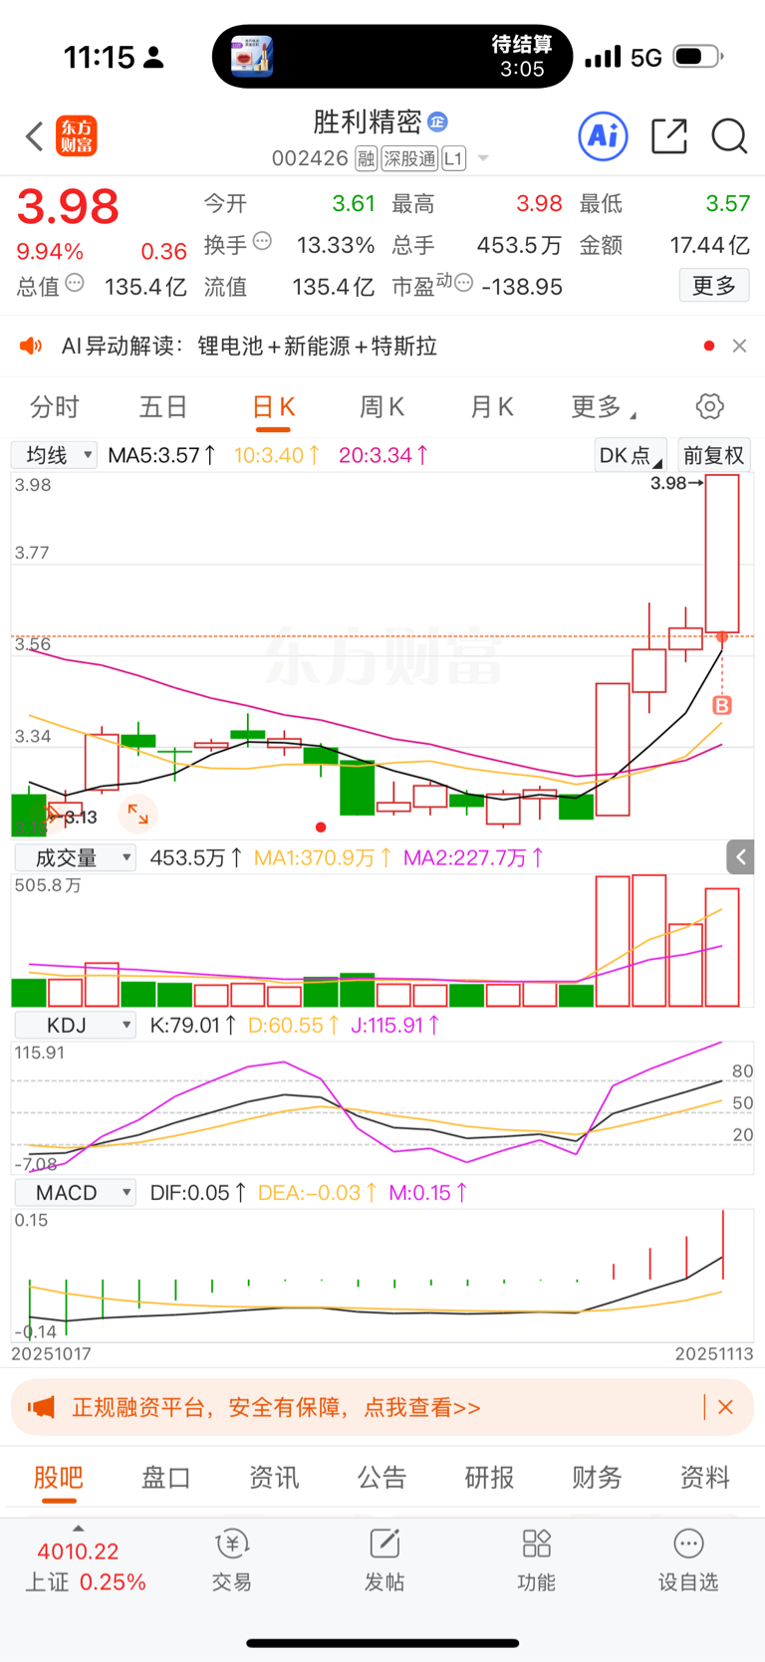Open 正规融资平台 ad link
Viewport: 765px width, 1662px height.
click(276, 1407)
